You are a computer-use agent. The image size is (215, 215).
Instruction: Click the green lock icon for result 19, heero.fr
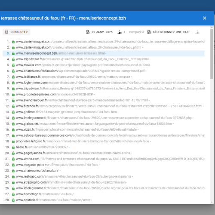13,147
